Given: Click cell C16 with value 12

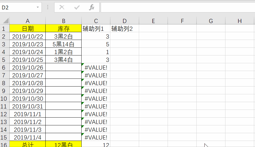Looking at the screenshot, I should pyautogui.click(x=96, y=144).
